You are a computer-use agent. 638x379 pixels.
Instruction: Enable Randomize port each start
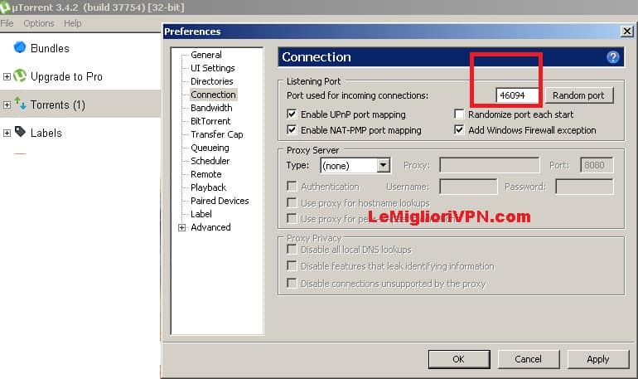click(459, 114)
